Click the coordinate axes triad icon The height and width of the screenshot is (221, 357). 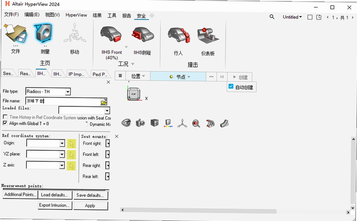(x=182, y=123)
